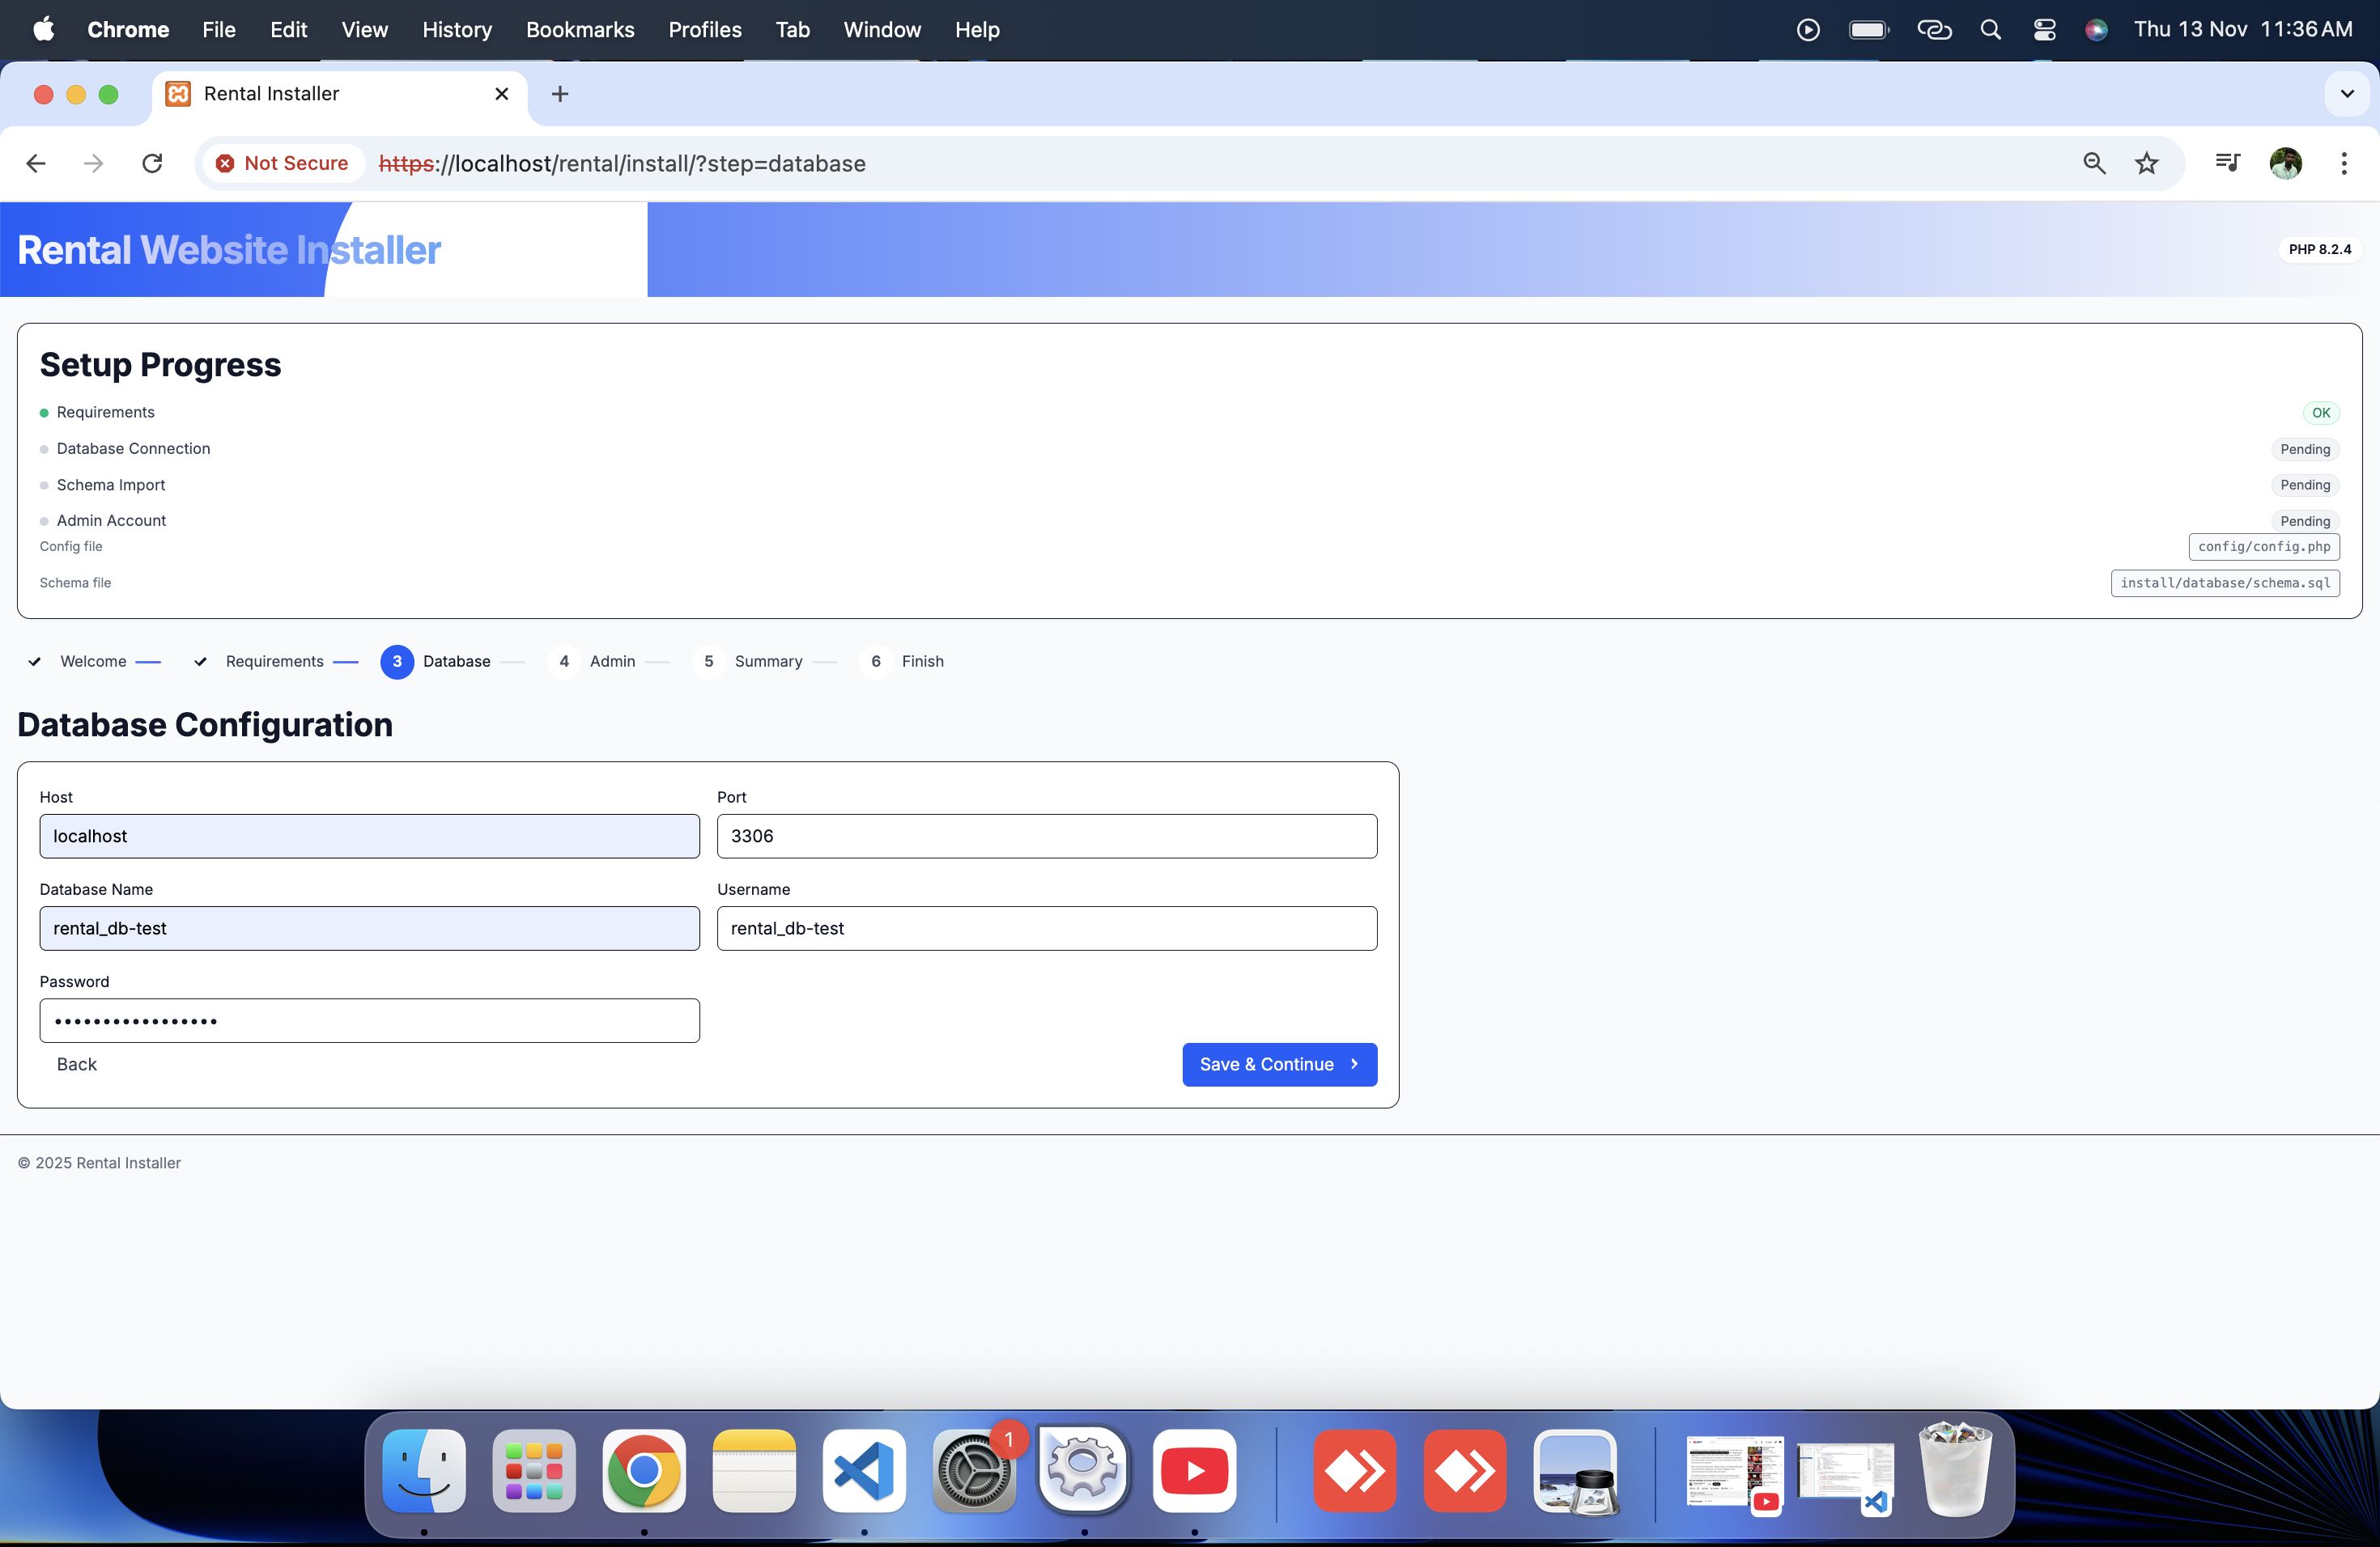Click the back navigation arrow in Chrome
This screenshot has width=2380, height=1547.
(x=36, y=163)
